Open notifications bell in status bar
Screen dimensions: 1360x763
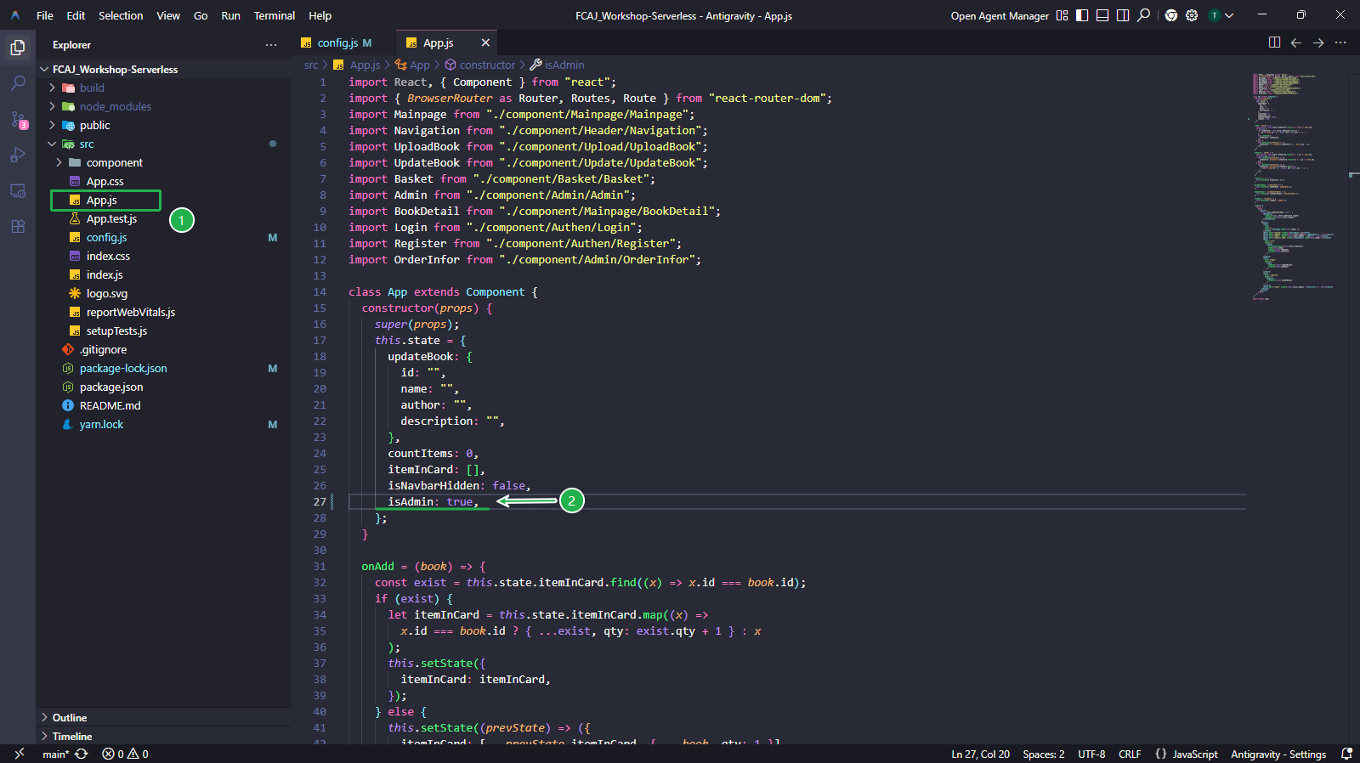(x=1346, y=754)
